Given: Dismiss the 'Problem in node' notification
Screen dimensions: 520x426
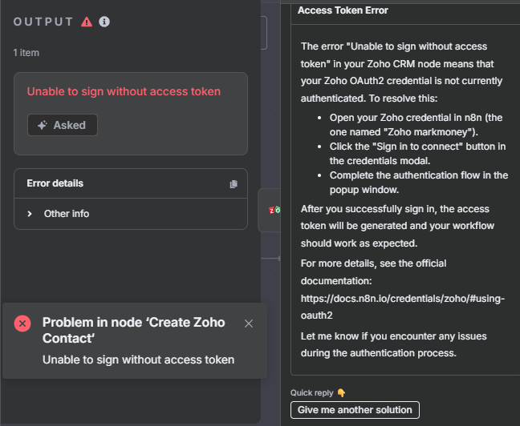Looking at the screenshot, I should pos(249,324).
